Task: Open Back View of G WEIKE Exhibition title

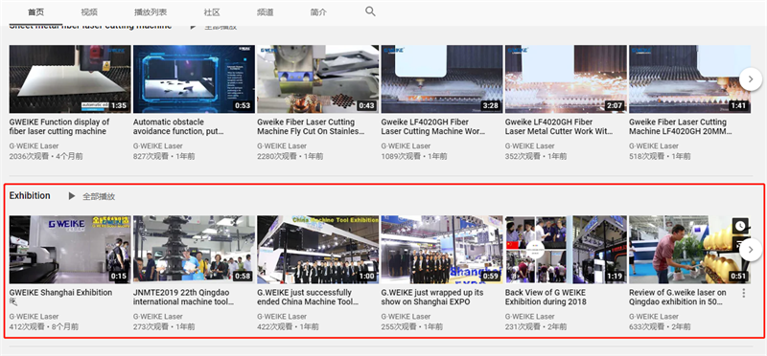Action: (546, 297)
